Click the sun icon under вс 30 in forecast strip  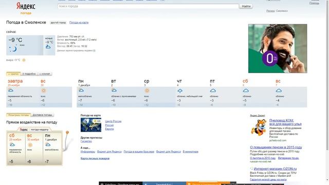pos(43,90)
